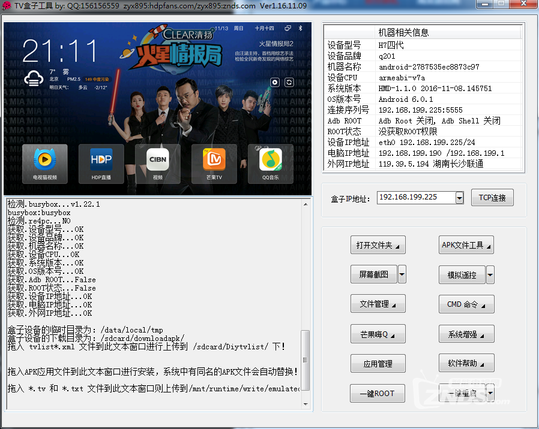Image resolution: width=539 pixels, height=429 pixels.
Task: Close the TV盒子工具 window
Action: click(x=523, y=4)
